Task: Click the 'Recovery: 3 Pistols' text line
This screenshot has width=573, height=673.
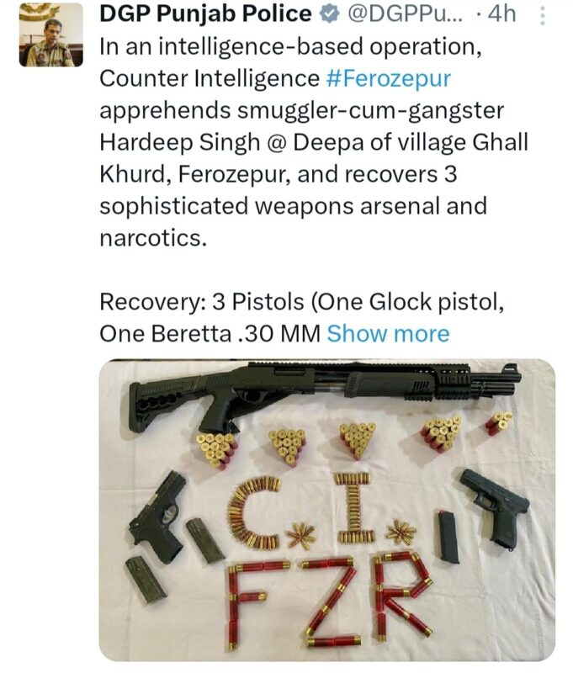Action: [302, 302]
